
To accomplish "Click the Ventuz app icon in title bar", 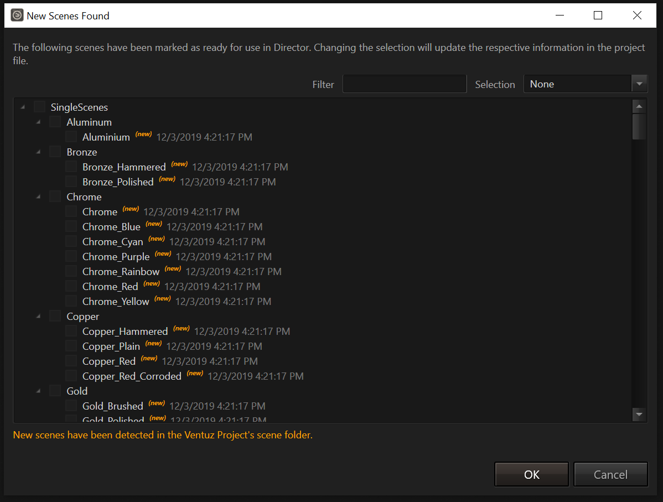I will [17, 15].
